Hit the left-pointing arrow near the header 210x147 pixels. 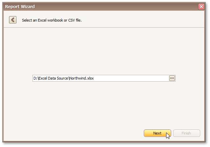pyautogui.click(x=13, y=20)
